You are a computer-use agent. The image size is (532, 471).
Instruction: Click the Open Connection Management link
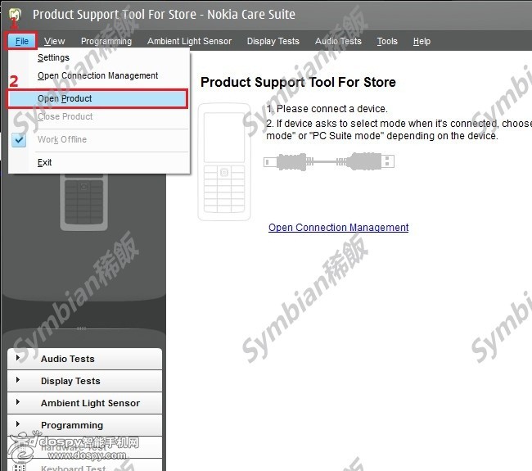(338, 228)
